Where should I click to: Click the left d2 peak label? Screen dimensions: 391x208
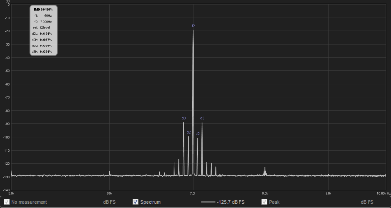coord(189,132)
